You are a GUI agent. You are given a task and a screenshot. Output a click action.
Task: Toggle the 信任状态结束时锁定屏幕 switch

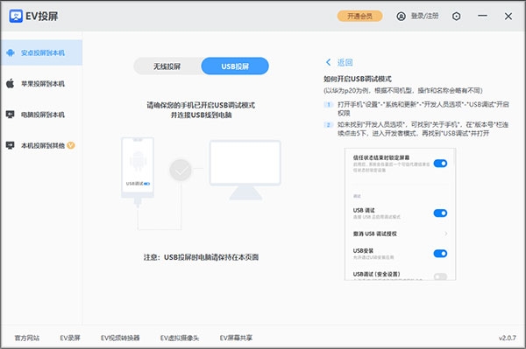click(440, 164)
